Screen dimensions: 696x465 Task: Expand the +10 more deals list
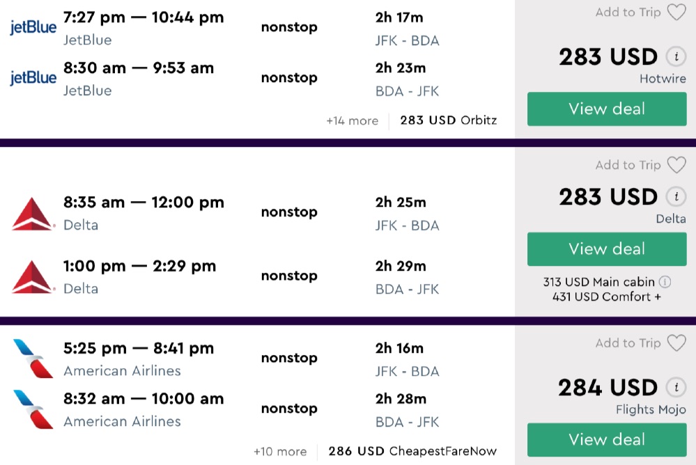point(281,451)
